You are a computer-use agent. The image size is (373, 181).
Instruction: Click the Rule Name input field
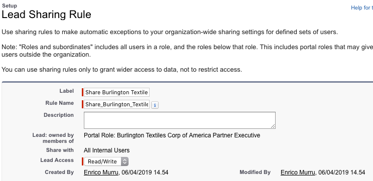(x=116, y=104)
